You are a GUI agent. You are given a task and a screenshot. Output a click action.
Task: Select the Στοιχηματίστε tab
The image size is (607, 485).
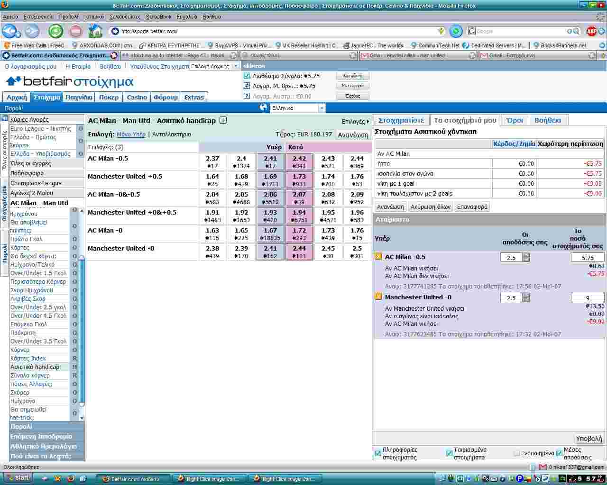pyautogui.click(x=401, y=120)
